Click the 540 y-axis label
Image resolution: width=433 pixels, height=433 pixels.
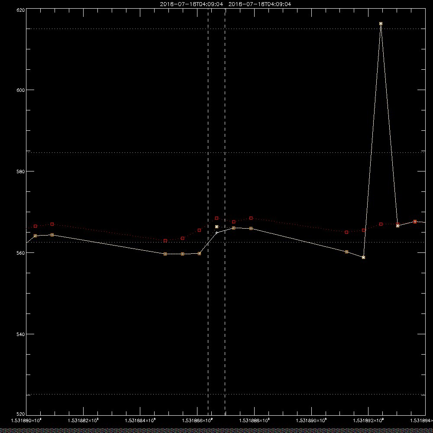pyautogui.click(x=21, y=334)
